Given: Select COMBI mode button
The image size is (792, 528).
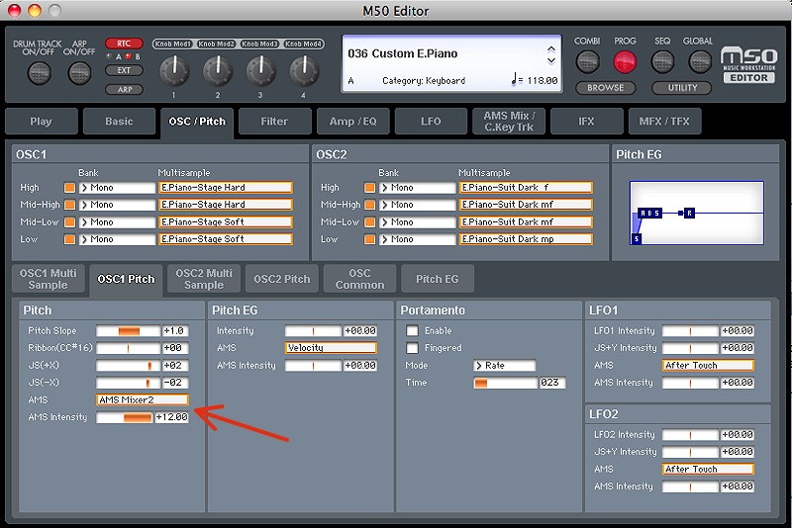Looking at the screenshot, I should (x=587, y=62).
